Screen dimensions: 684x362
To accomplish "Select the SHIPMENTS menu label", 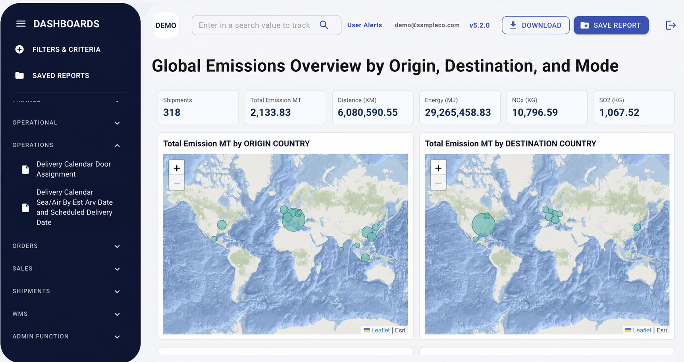I will tap(31, 291).
